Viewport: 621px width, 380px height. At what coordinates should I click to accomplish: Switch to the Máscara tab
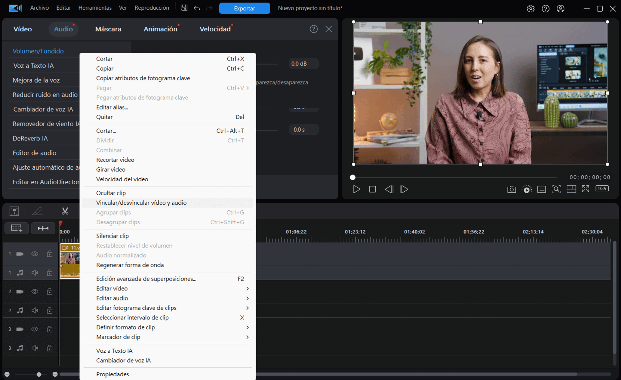pyautogui.click(x=108, y=29)
